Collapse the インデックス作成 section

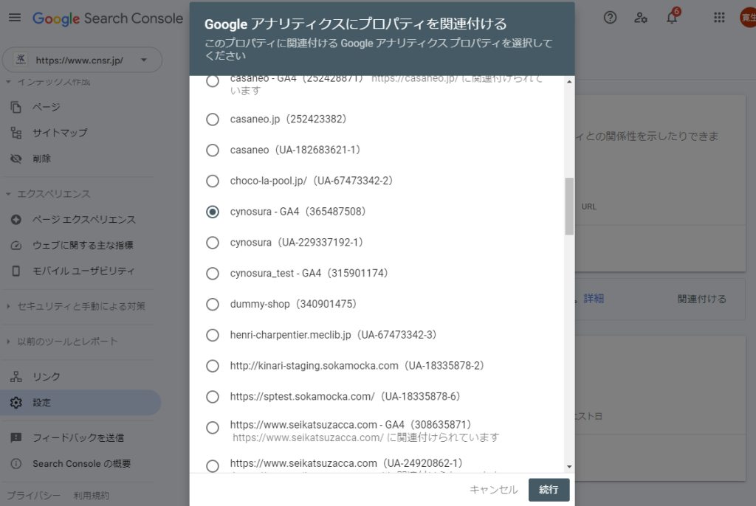[x=8, y=82]
